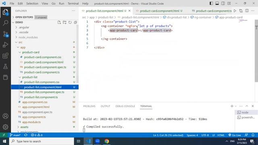Select the node terminal instance
The width and height of the screenshot is (258, 145).
coord(246,112)
